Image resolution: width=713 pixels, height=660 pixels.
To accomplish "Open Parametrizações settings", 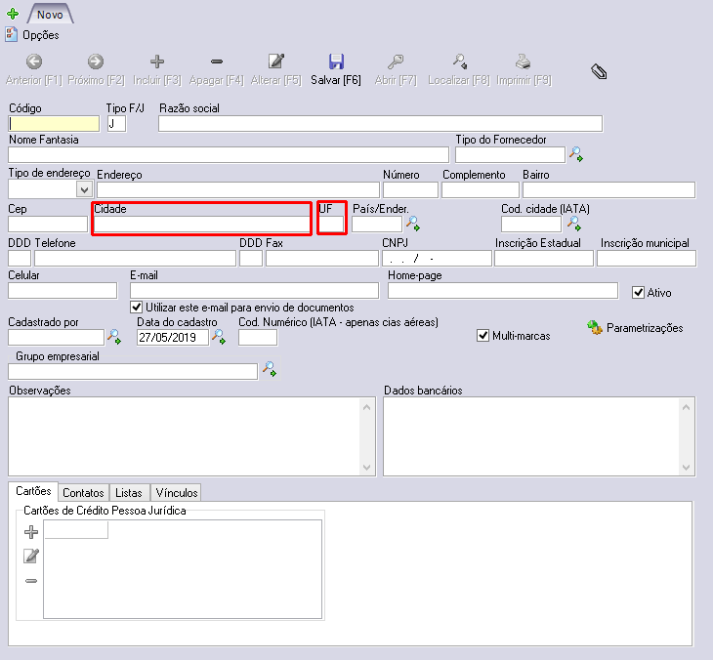I will (x=635, y=328).
